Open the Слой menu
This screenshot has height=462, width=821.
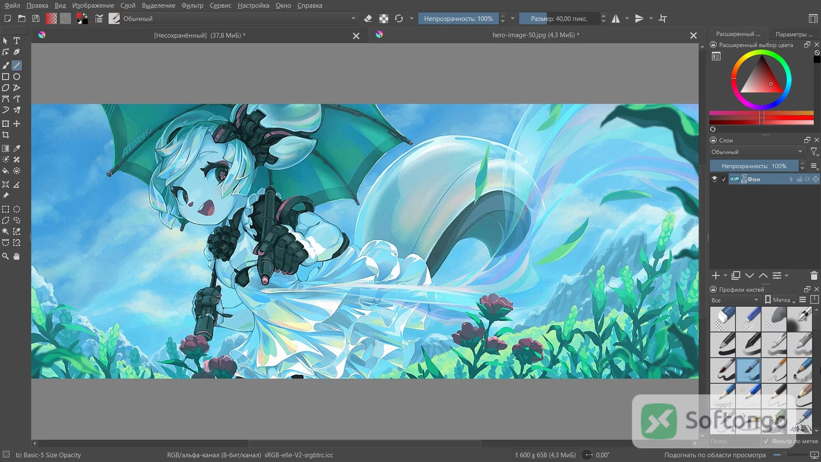[128, 6]
